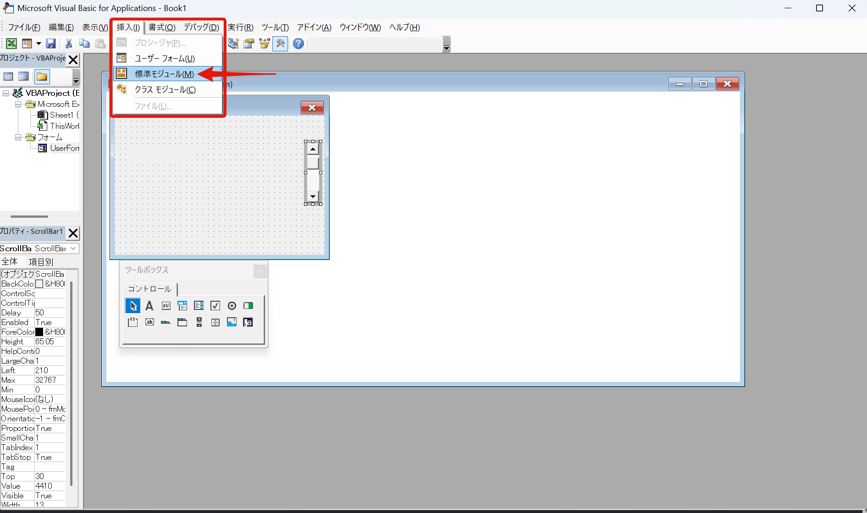Viewport: 867px width, 513px height.
Task: Switch to the 項目別 properties tab
Action: (41, 262)
